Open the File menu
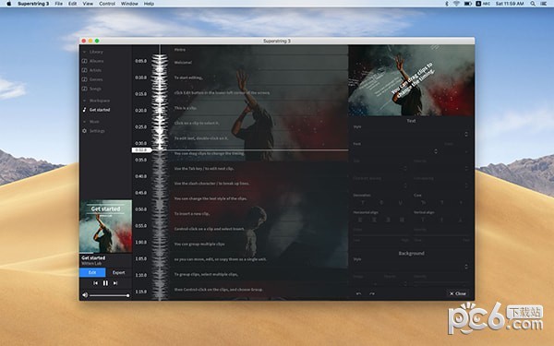Screen dimensions: 554x346 (x=59, y=4)
